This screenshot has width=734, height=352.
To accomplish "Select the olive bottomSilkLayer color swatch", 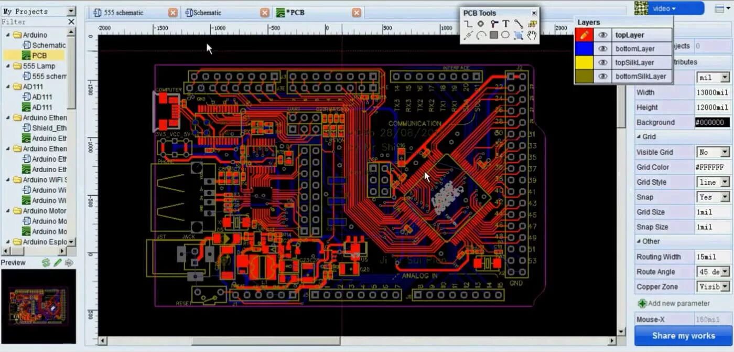I will point(584,76).
